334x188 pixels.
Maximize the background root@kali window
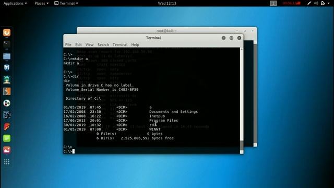pyautogui.click(x=245, y=31)
